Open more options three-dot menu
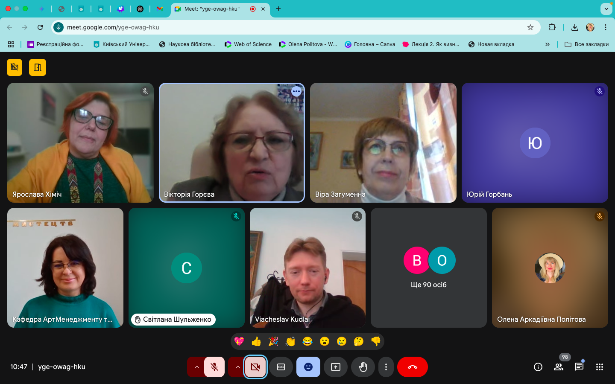The height and width of the screenshot is (384, 615). [386, 367]
